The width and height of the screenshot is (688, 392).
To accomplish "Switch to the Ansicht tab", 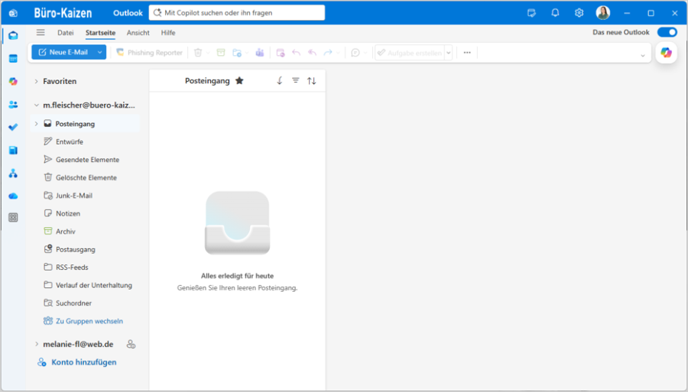I will tap(138, 32).
